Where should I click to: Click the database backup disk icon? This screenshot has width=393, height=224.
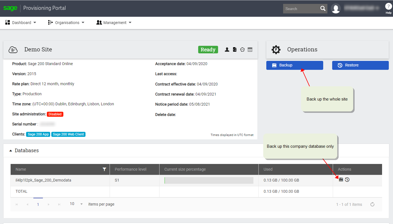pyautogui.click(x=341, y=180)
